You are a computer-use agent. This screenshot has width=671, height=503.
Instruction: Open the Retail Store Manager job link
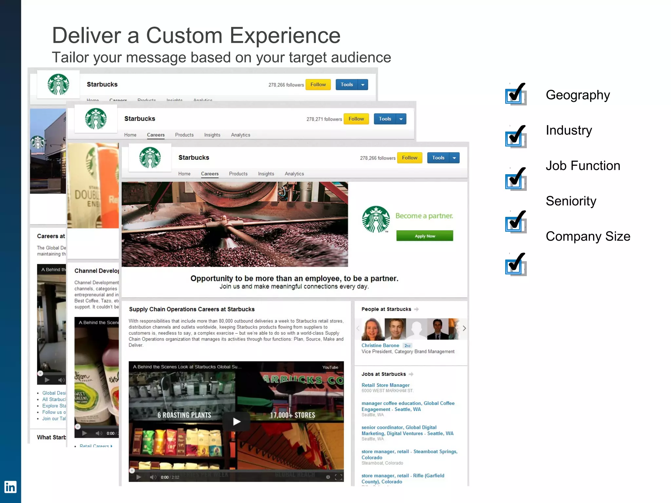(x=385, y=385)
